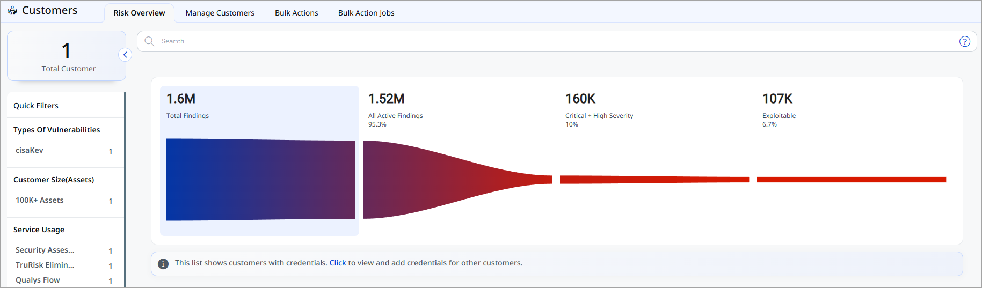Screen dimensions: 982x288
Task: Click the search magnifier icon
Action: coord(149,41)
